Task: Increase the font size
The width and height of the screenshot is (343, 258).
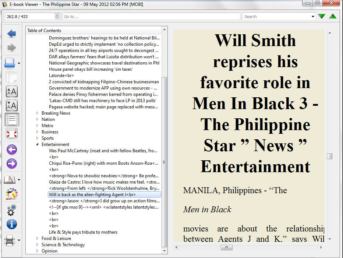Action: coord(12,91)
